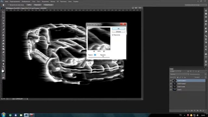Open Layers panel flyout menu
The height and width of the screenshot is (117, 208).
[x=206, y=69]
